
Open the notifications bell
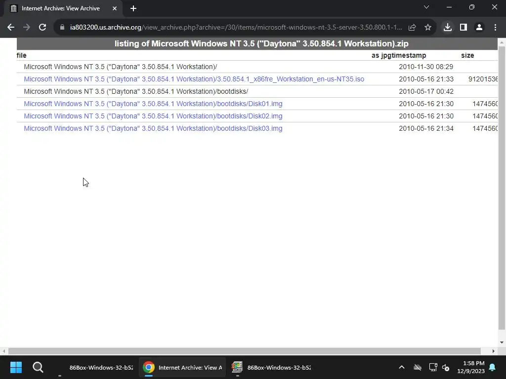pyautogui.click(x=493, y=367)
